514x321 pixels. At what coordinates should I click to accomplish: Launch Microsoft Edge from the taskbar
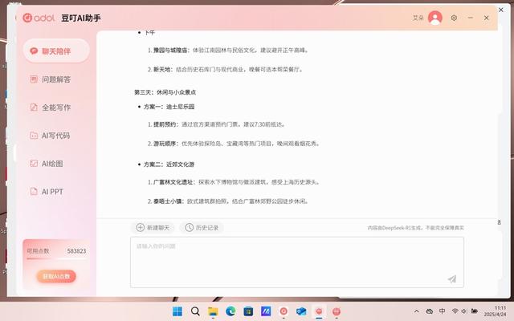pyautogui.click(x=230, y=311)
